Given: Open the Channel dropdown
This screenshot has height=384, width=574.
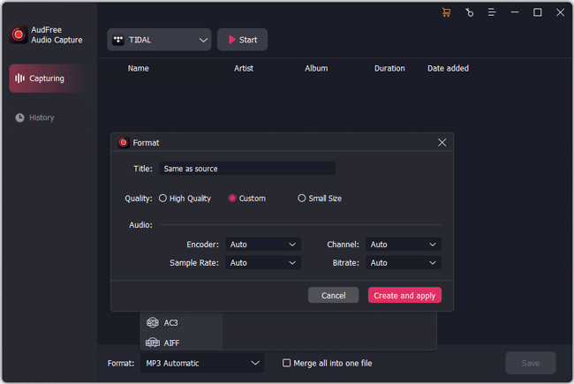Looking at the screenshot, I should (404, 245).
